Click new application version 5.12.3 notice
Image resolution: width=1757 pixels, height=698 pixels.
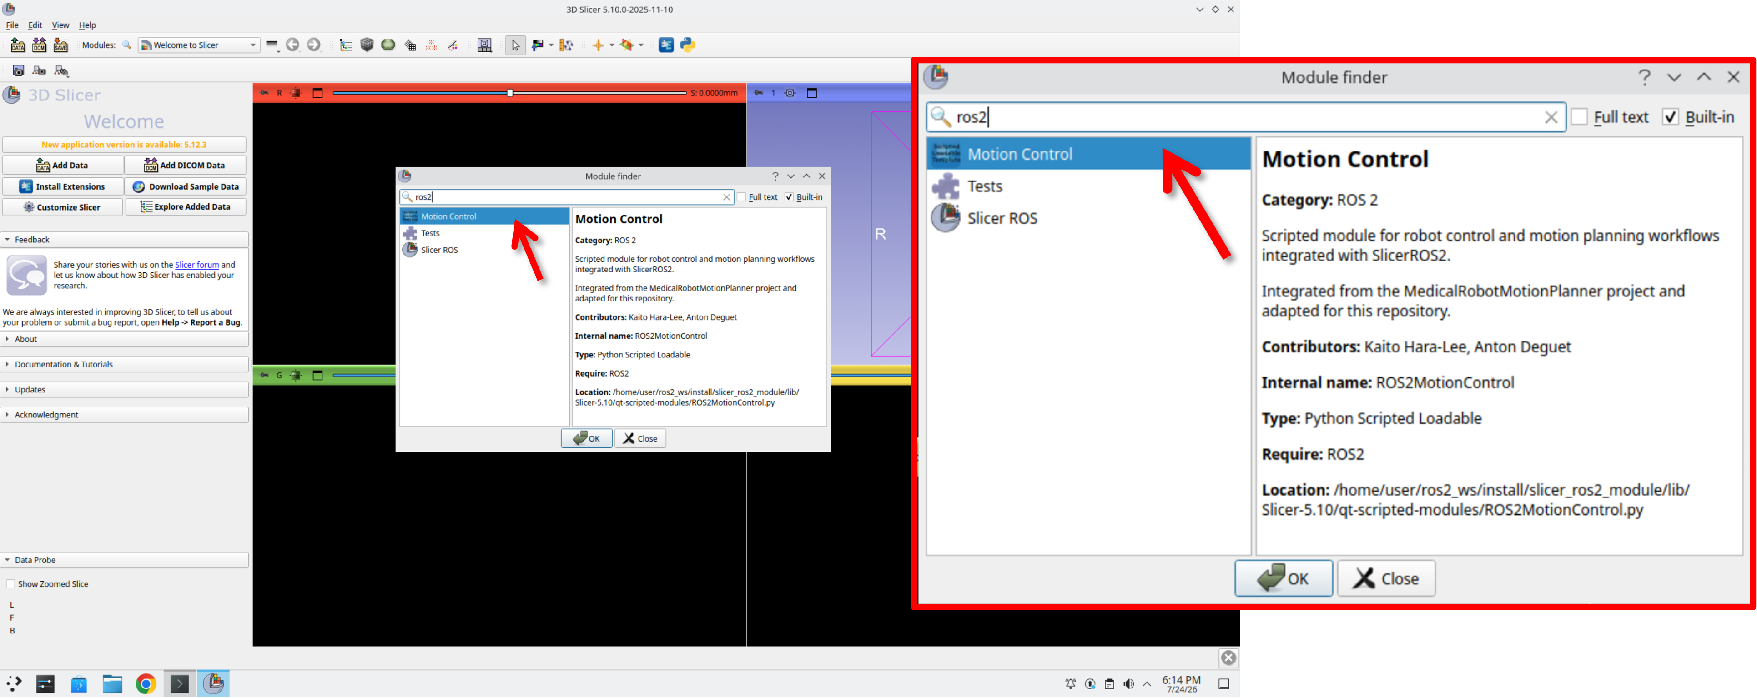point(124,145)
